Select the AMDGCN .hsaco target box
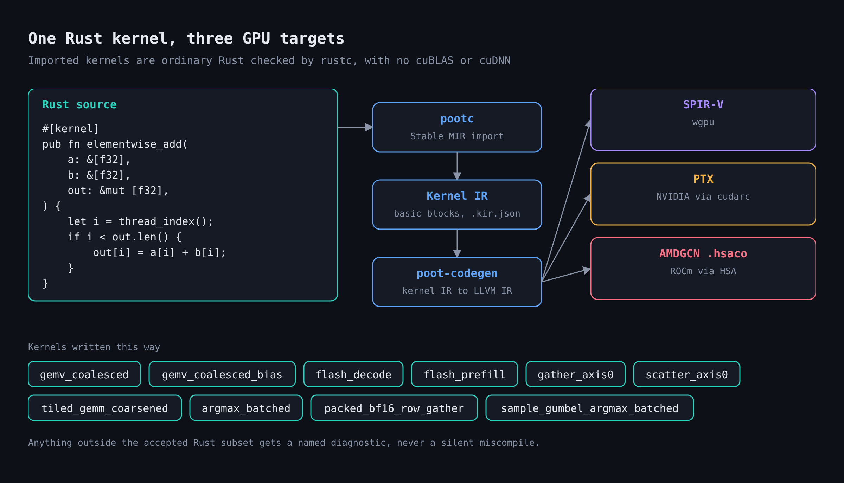 703,269
